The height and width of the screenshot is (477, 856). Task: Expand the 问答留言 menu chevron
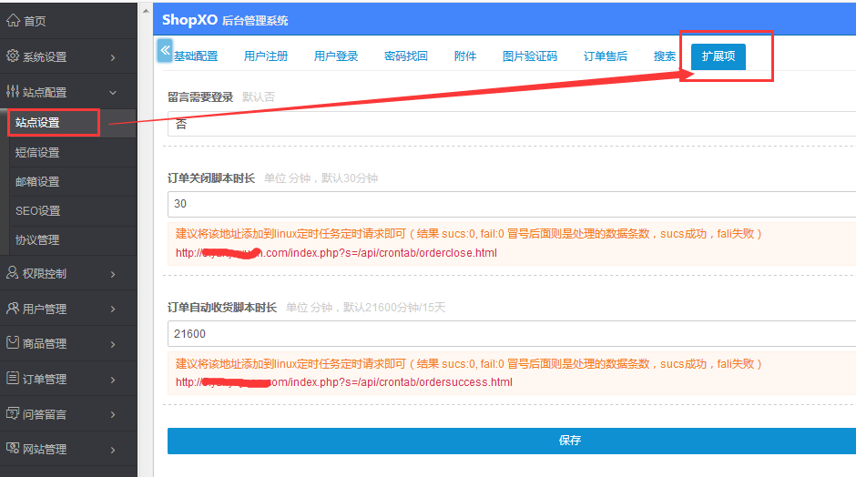point(113,415)
